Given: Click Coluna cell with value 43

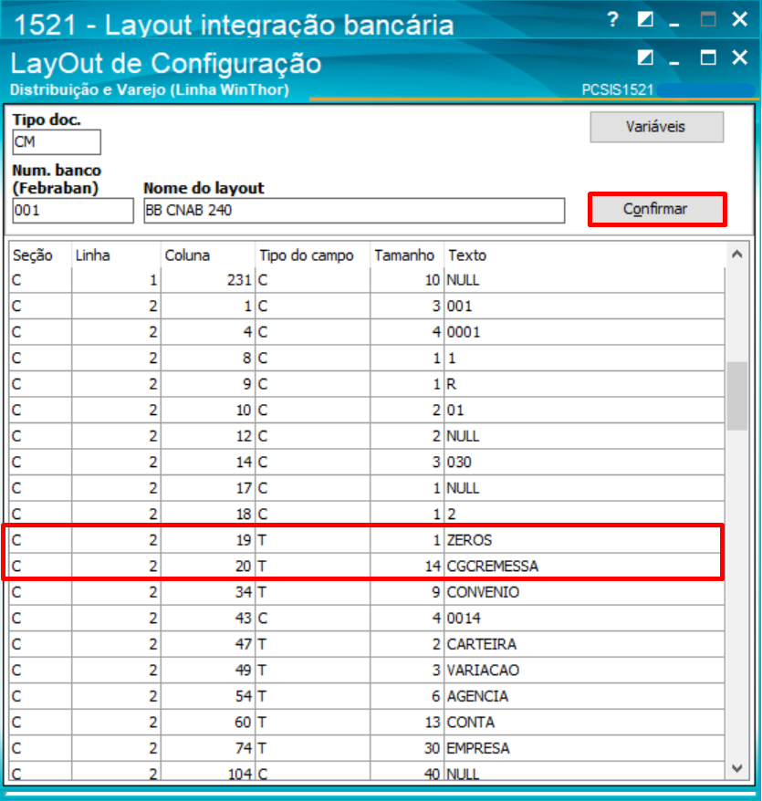Looking at the screenshot, I should pos(207,619).
